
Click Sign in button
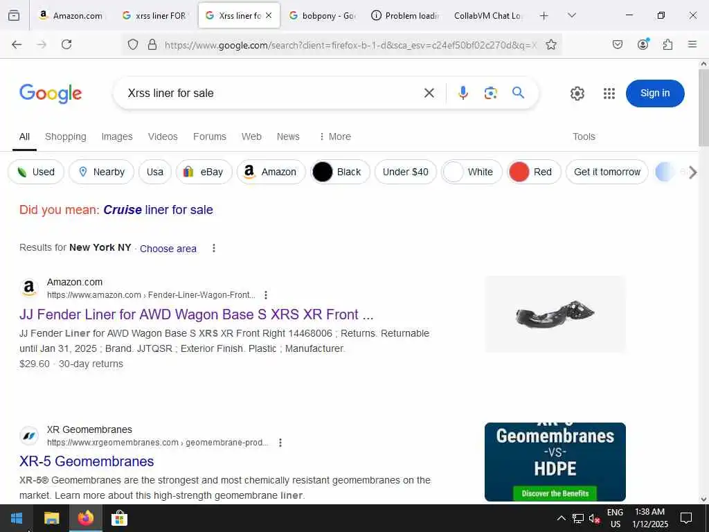point(655,94)
